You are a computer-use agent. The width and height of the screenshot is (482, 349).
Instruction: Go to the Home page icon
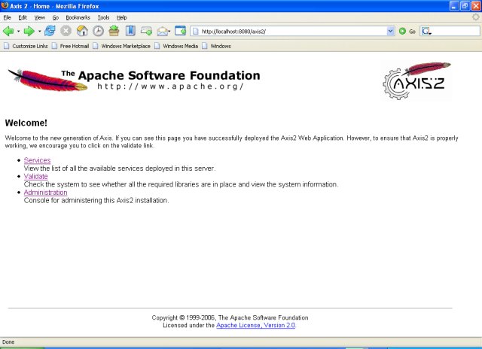point(82,31)
